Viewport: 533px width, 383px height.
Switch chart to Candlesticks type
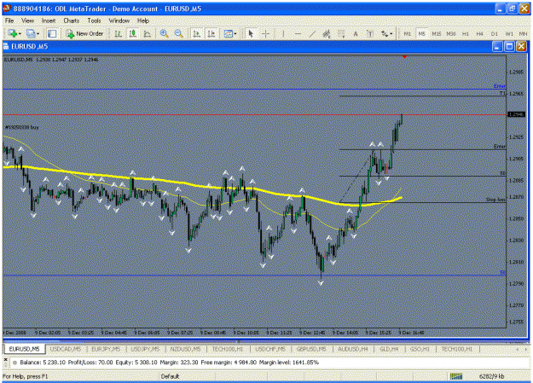(x=132, y=33)
